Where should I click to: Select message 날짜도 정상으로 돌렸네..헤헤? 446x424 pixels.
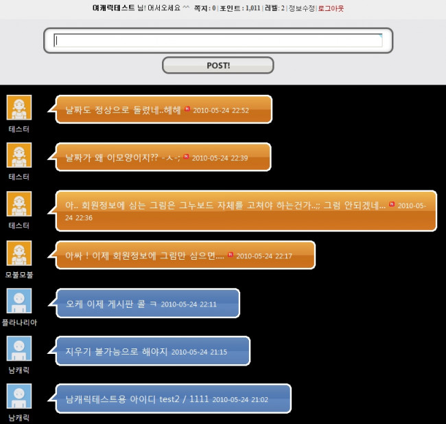[x=123, y=110]
